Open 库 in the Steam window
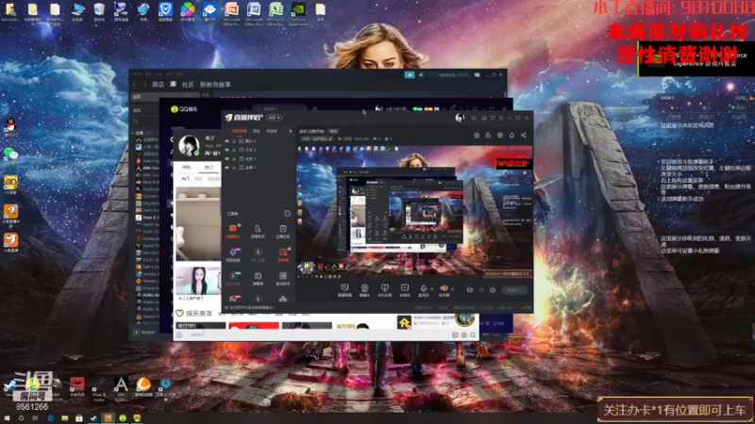Viewport: 755px width, 424px height. (173, 84)
